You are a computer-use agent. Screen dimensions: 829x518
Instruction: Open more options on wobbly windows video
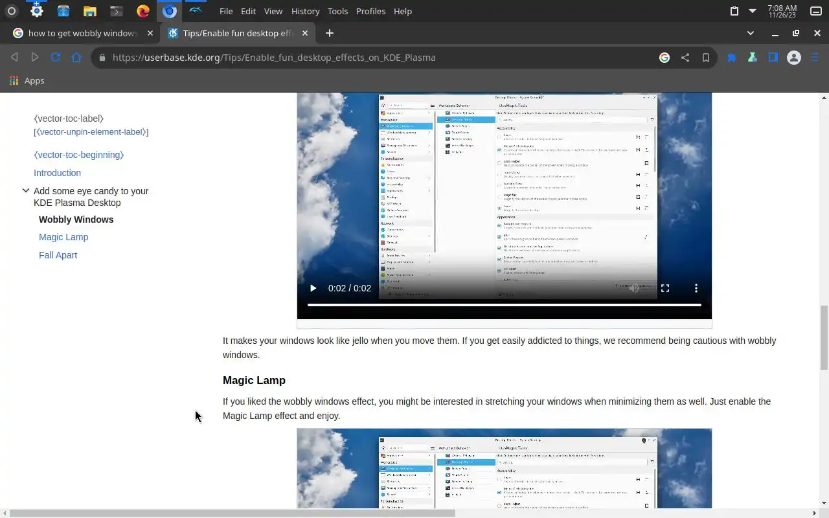(696, 288)
